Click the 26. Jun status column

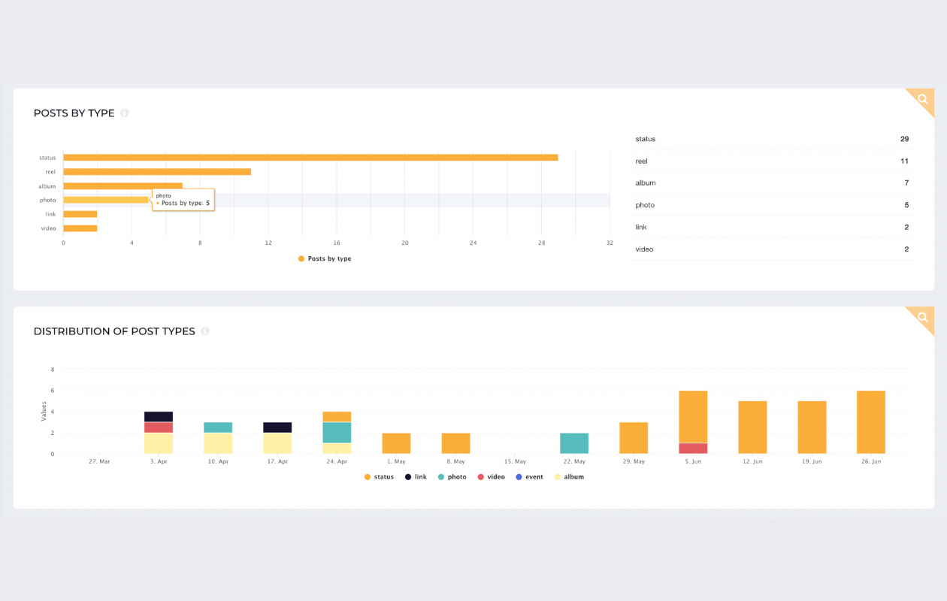click(871, 422)
